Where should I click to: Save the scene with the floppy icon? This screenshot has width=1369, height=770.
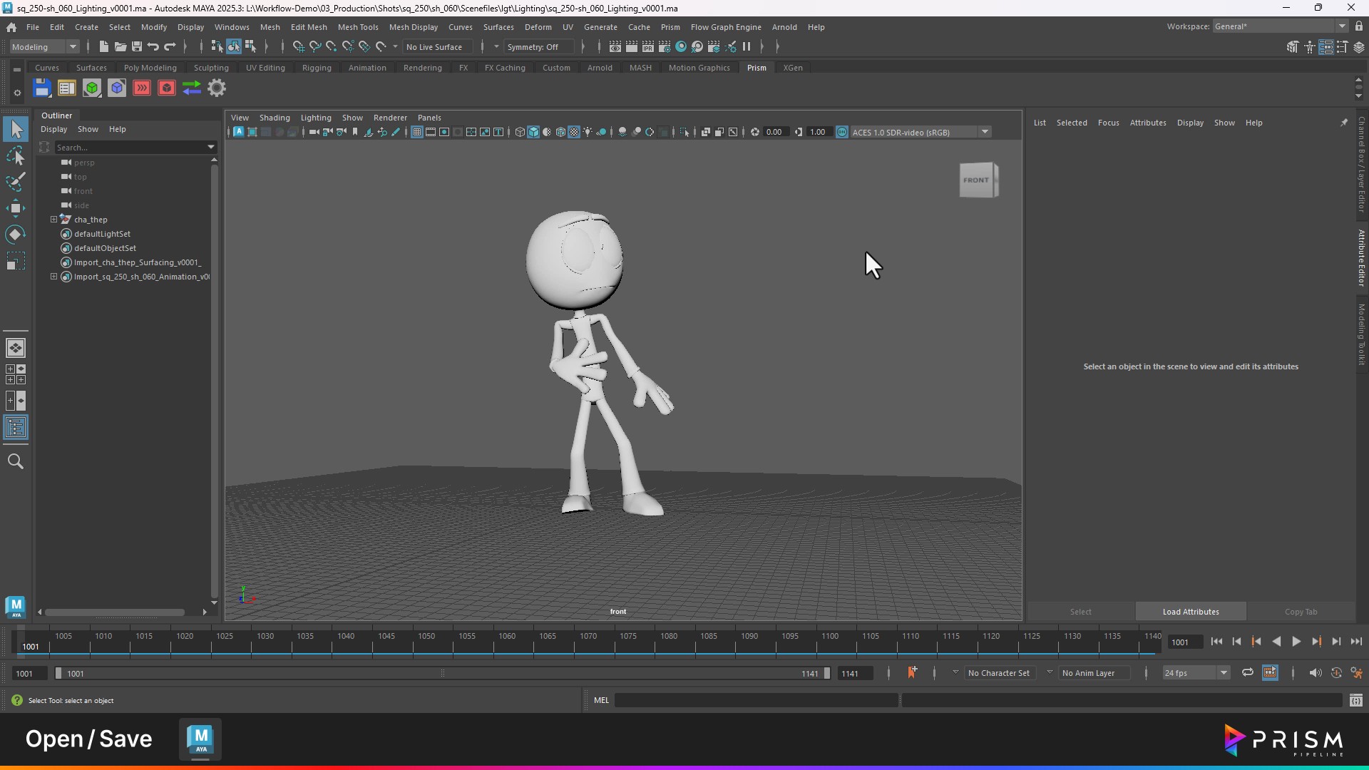tap(137, 46)
